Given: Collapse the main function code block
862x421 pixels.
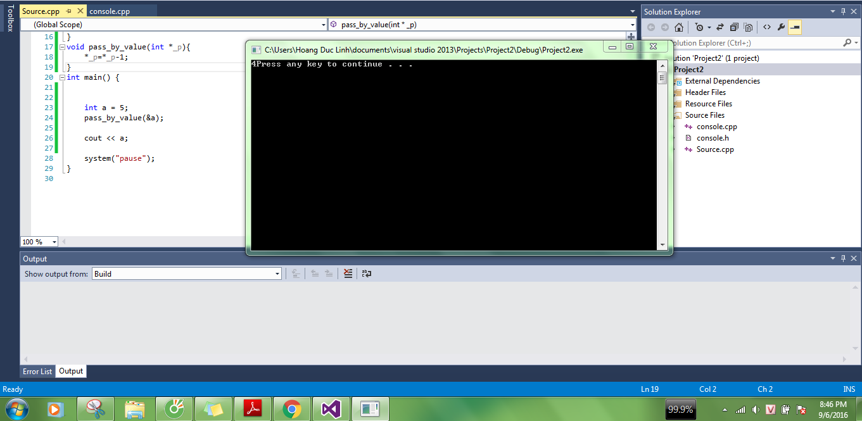Looking at the screenshot, I should point(61,77).
